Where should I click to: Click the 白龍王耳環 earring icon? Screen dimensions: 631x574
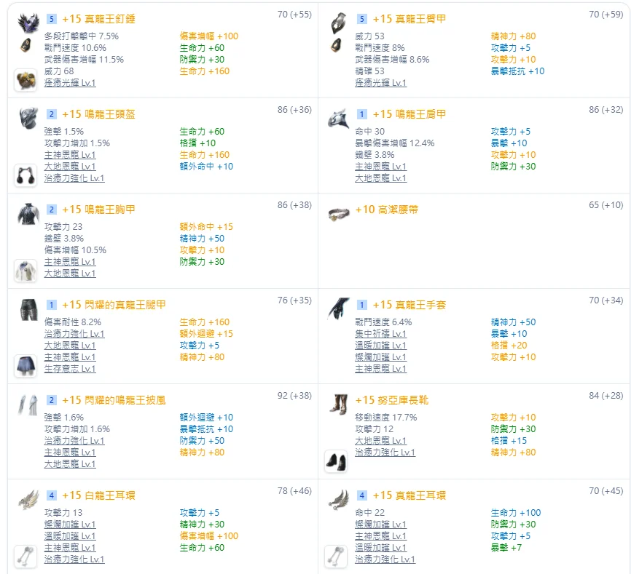pos(28,498)
